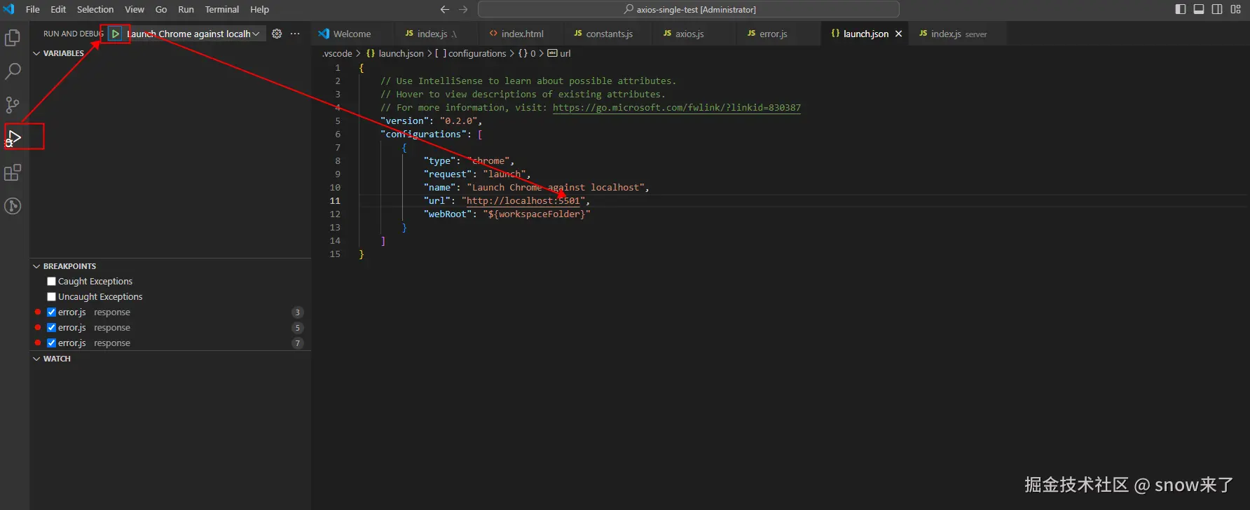Click the command center search box
The height and width of the screenshot is (510, 1250).
(689, 9)
